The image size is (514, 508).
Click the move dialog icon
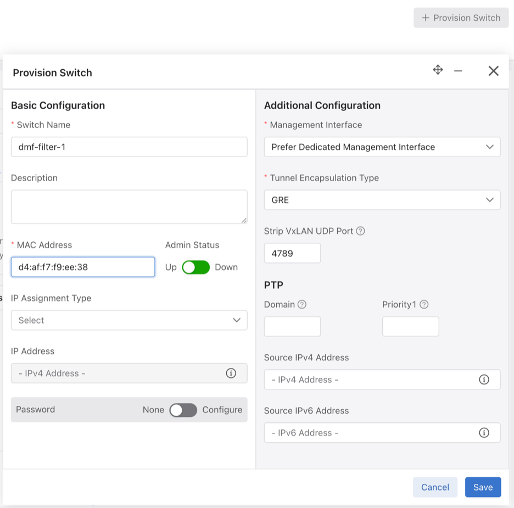(x=438, y=70)
